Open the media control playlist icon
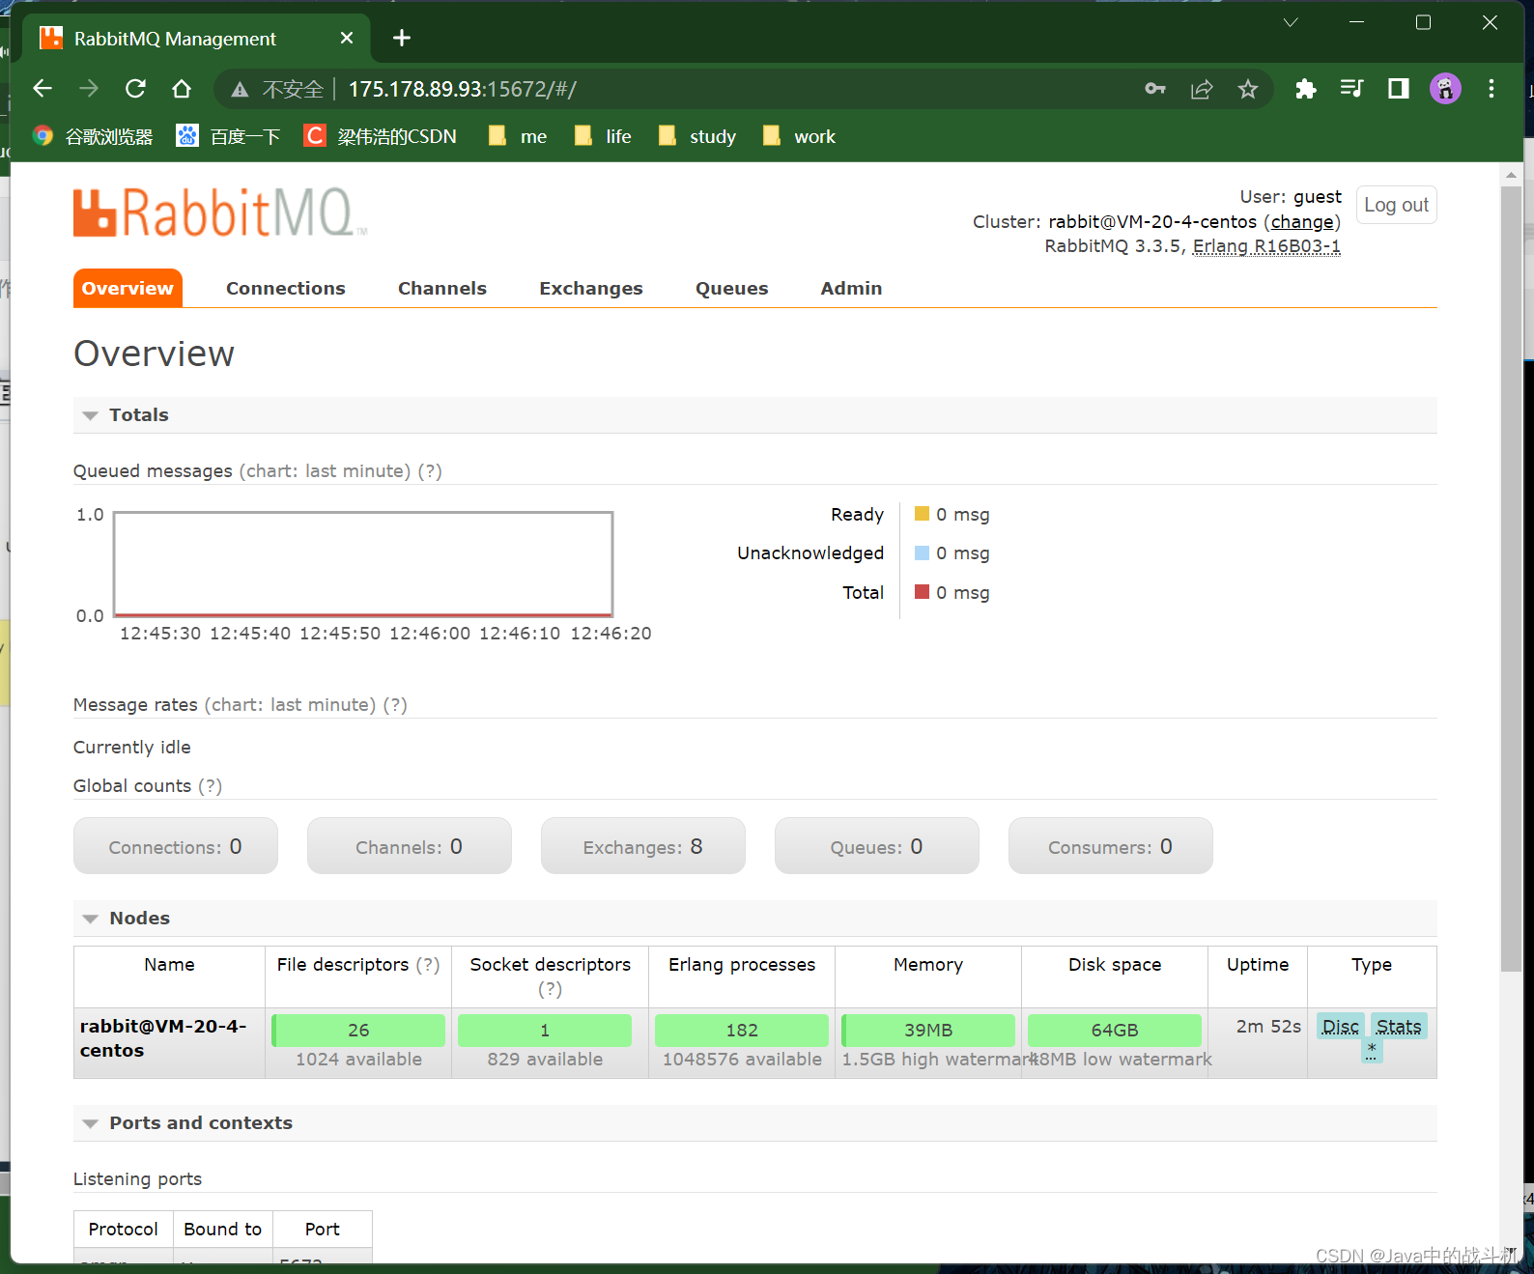Image resolution: width=1534 pixels, height=1274 pixels. click(x=1352, y=89)
